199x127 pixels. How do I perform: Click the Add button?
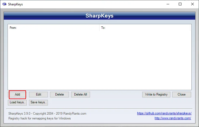(17, 94)
